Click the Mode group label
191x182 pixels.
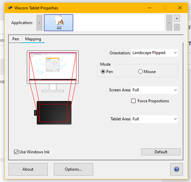pos(106,64)
